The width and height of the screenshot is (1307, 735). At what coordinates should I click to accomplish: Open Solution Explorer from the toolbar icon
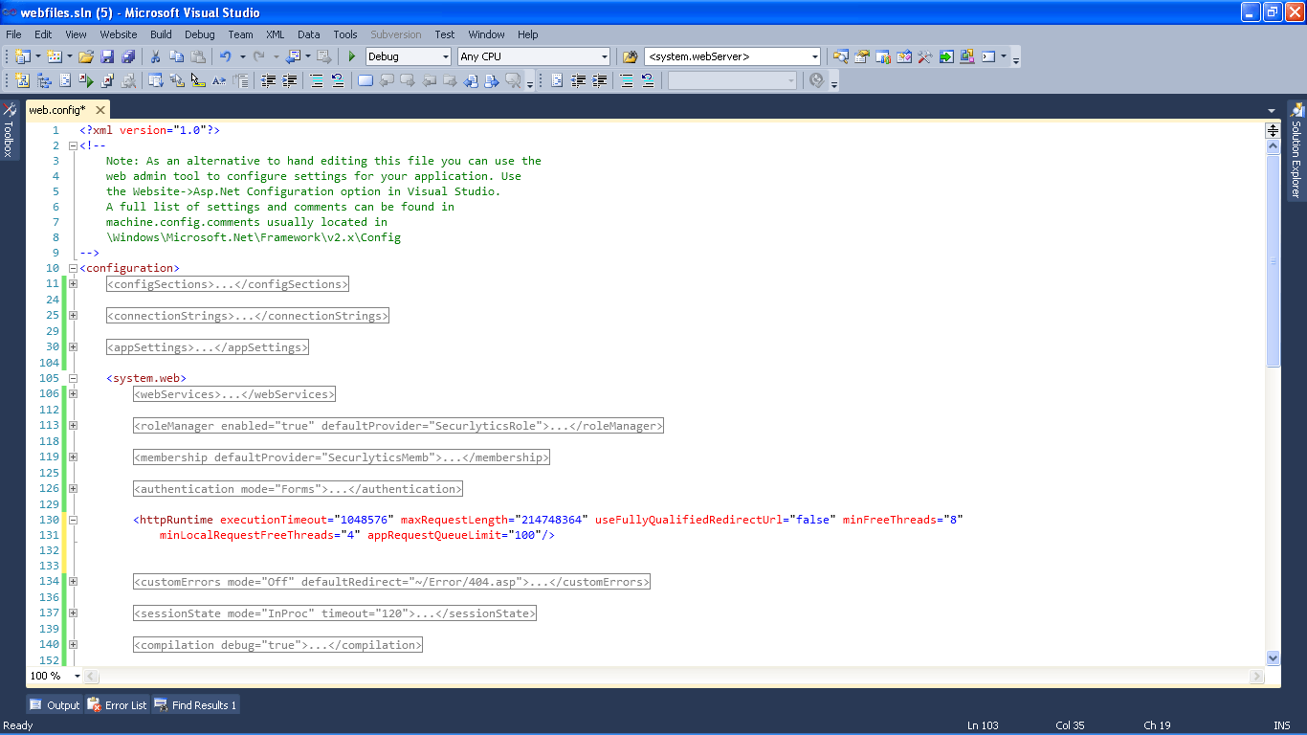841,56
